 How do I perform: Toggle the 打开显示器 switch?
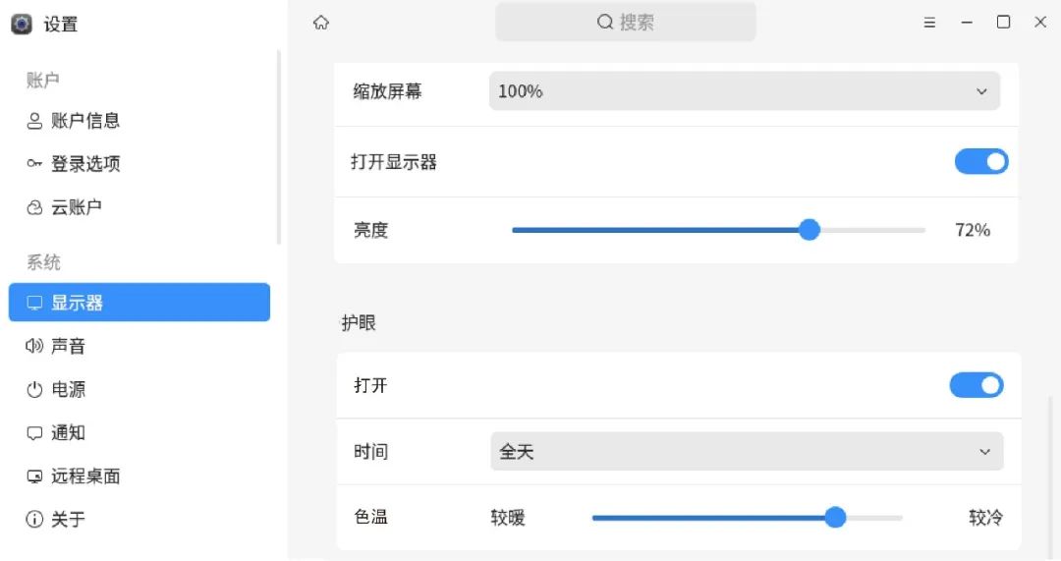[x=981, y=162]
